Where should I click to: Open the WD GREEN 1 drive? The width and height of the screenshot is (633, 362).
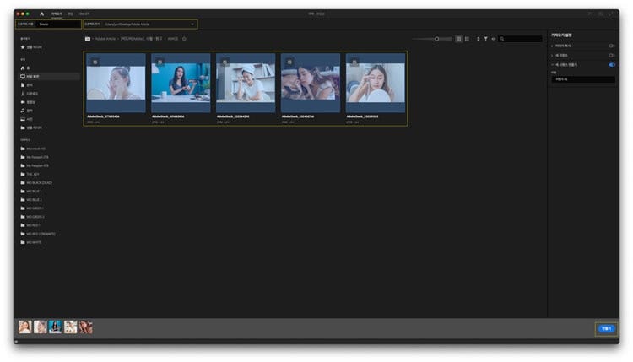pyautogui.click(x=32, y=208)
